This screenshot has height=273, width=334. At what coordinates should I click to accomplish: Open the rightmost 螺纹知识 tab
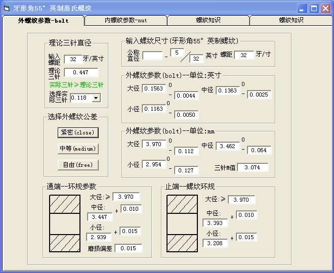291,20
